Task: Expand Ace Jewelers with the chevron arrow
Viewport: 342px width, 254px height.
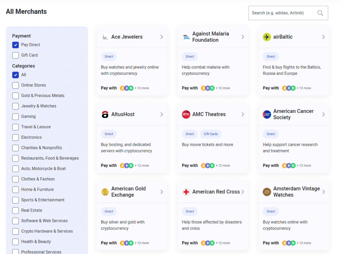Action: pos(162,37)
